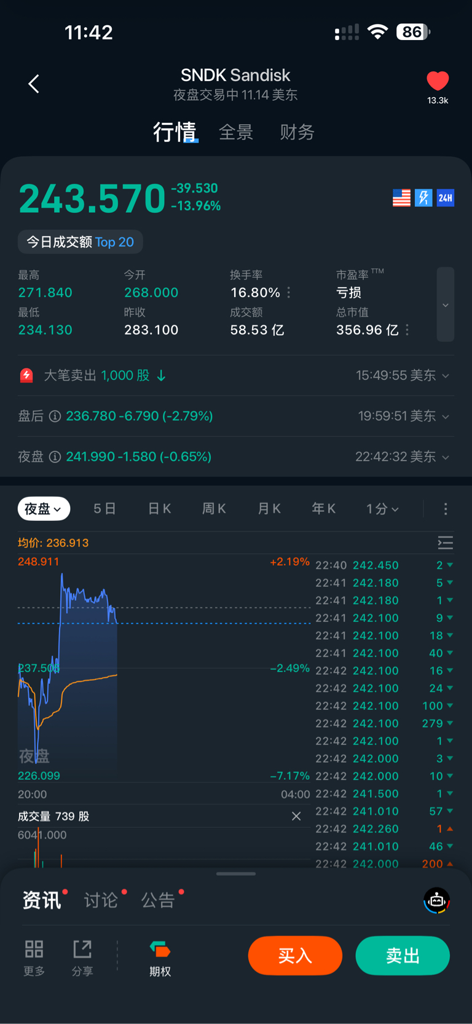This screenshot has height=1024, width=472.
Task: Open the 资讯 news tab
Action: pos(42,900)
